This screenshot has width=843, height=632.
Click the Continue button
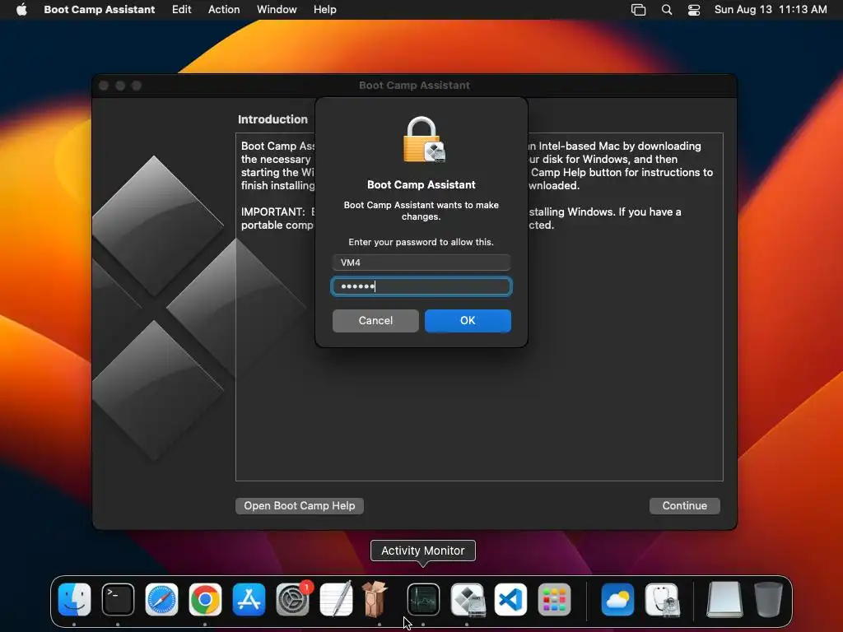tap(684, 506)
